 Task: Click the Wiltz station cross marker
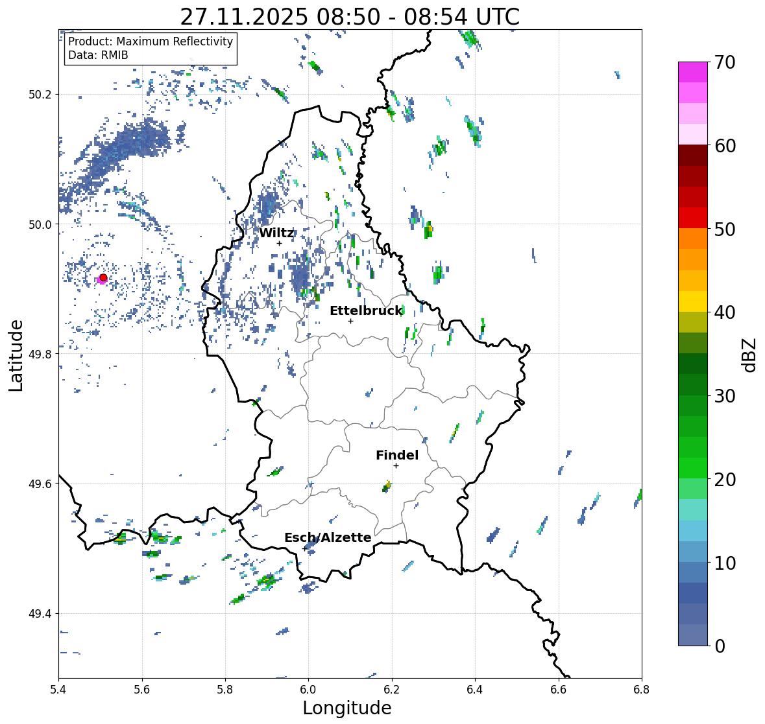click(x=280, y=244)
